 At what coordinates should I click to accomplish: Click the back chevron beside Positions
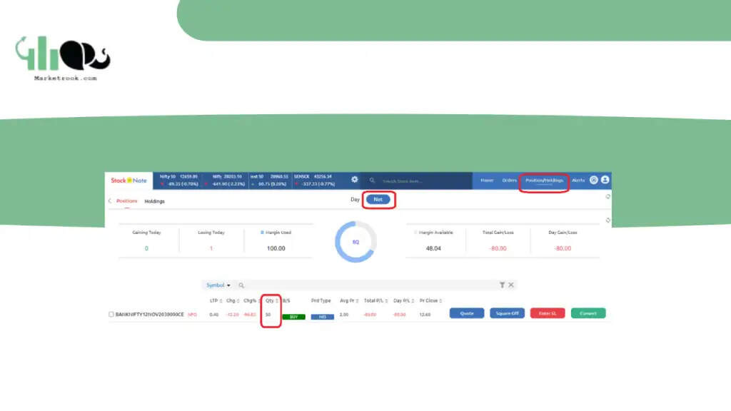point(110,201)
